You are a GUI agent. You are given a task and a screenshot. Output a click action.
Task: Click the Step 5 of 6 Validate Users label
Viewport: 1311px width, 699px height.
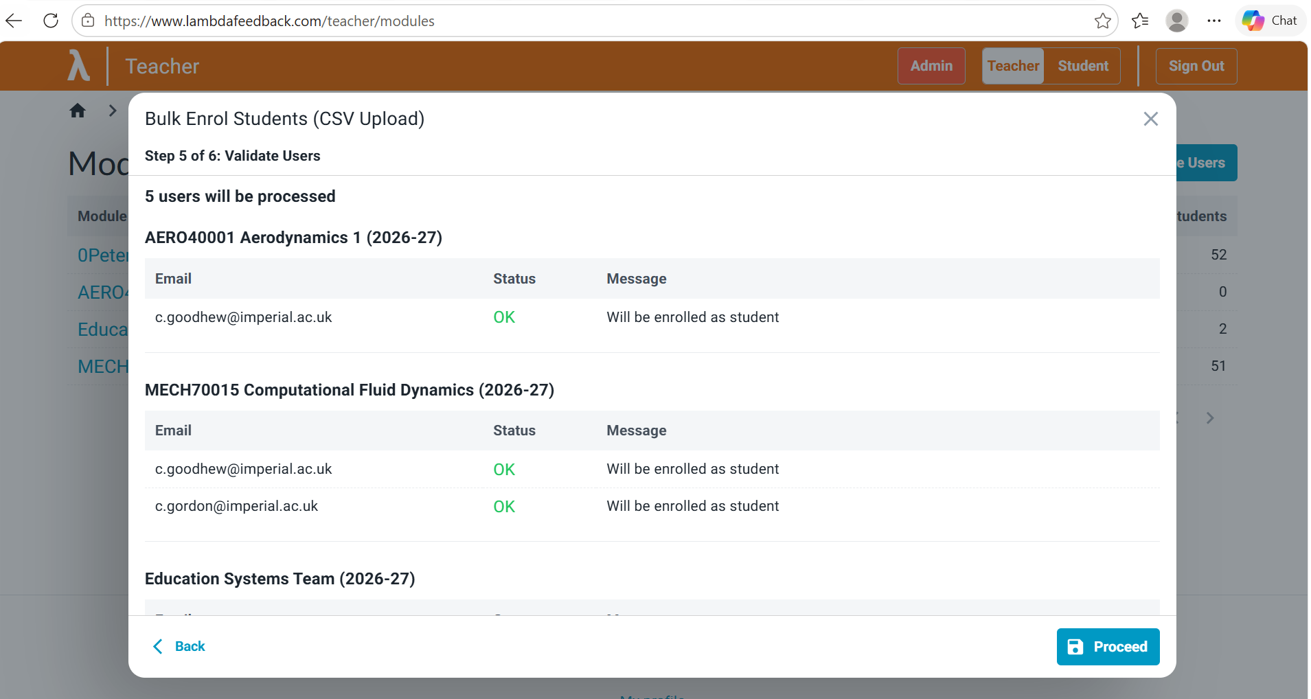point(233,156)
